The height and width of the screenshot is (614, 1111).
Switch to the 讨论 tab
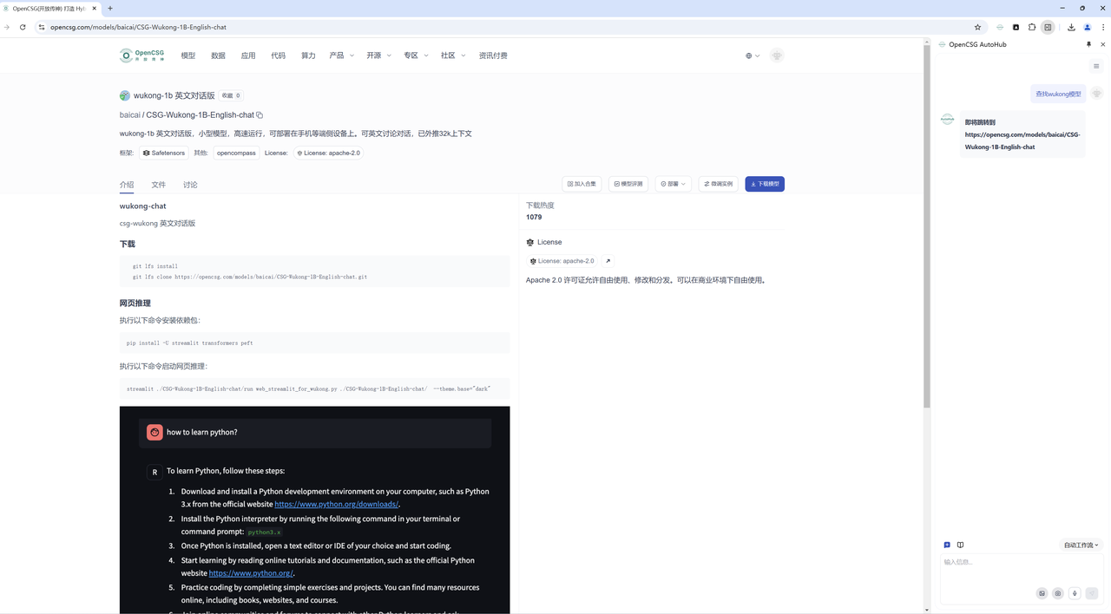coord(190,185)
